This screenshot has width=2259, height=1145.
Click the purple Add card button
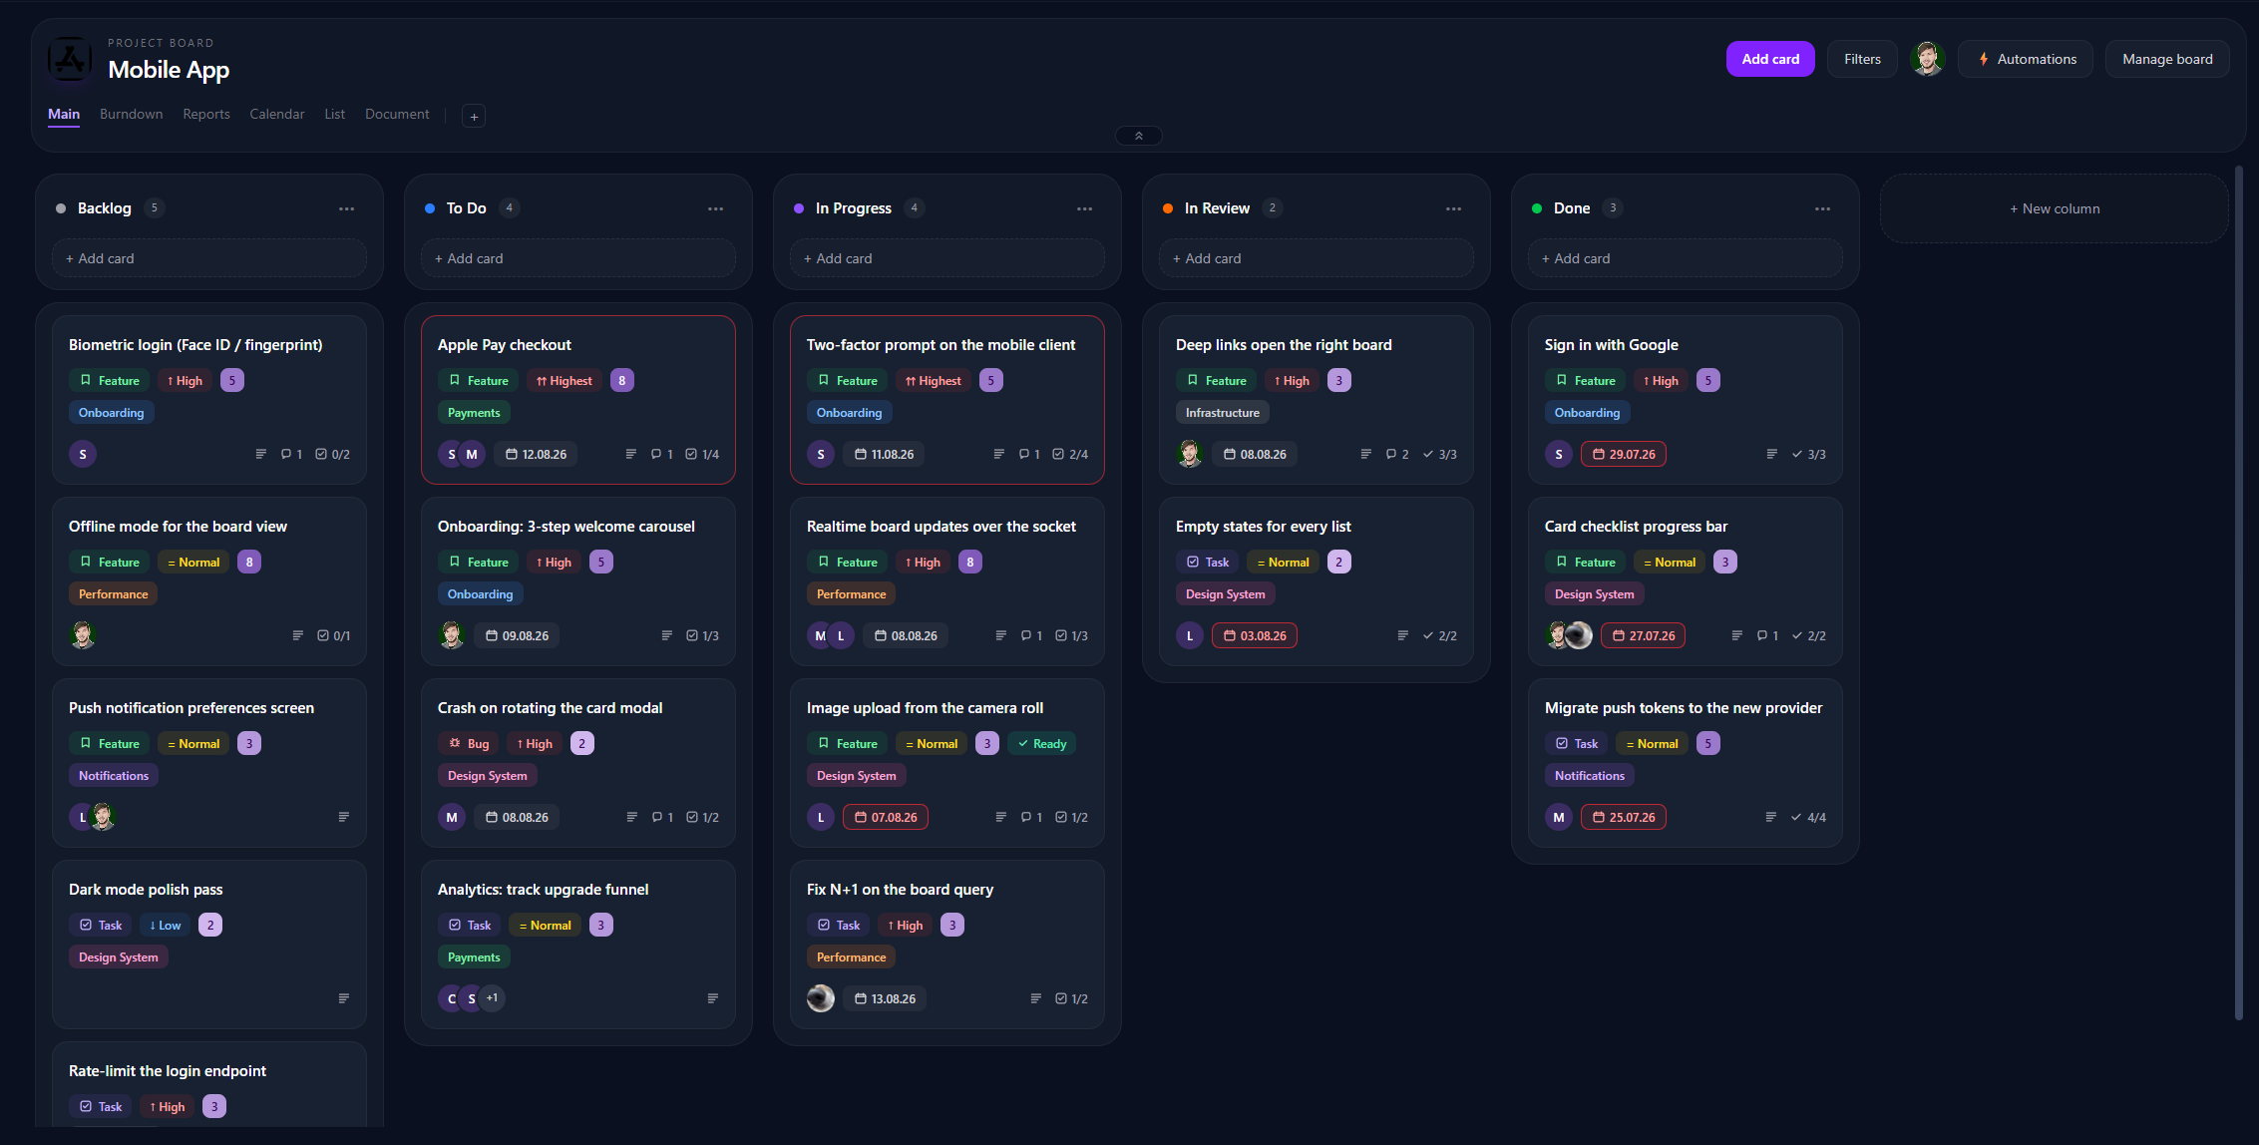point(1770,59)
